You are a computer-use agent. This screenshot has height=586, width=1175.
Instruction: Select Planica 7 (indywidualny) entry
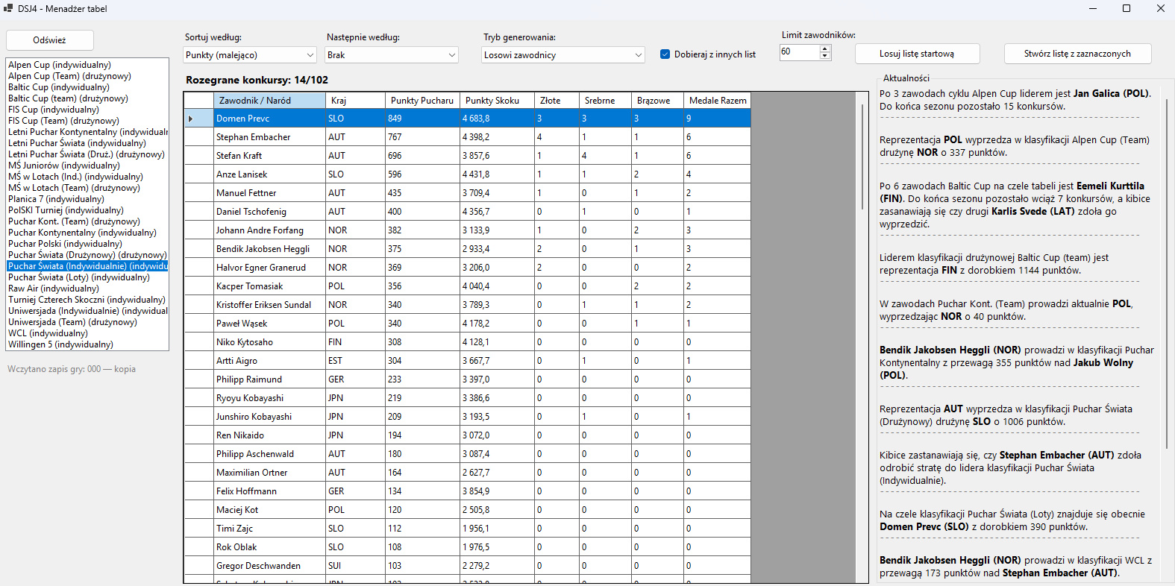coord(87,199)
